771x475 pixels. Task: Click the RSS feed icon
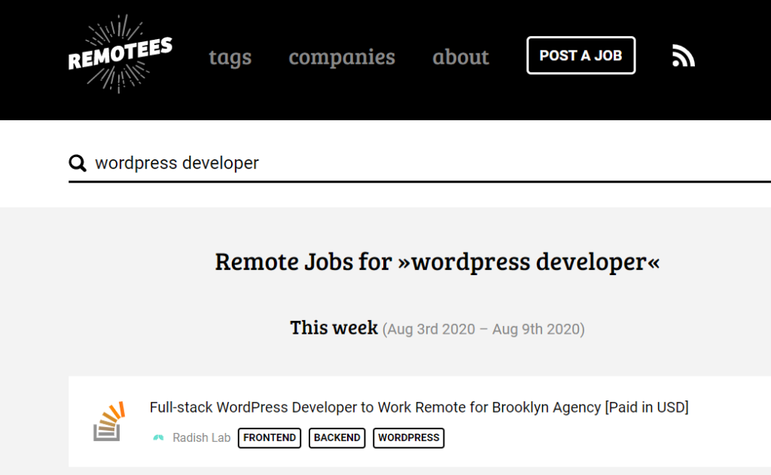pyautogui.click(x=683, y=55)
